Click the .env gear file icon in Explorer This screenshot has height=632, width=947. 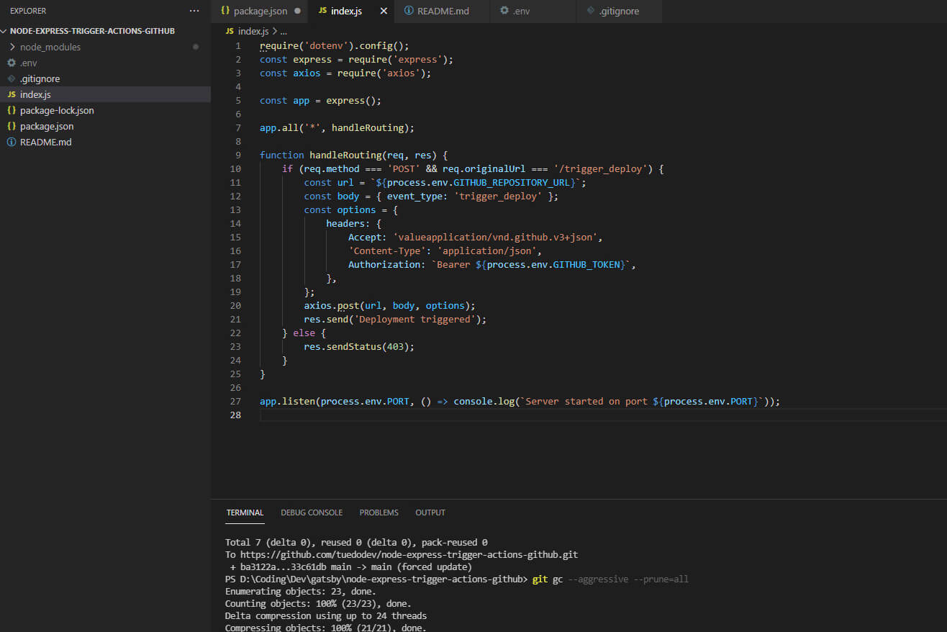pyautogui.click(x=12, y=63)
